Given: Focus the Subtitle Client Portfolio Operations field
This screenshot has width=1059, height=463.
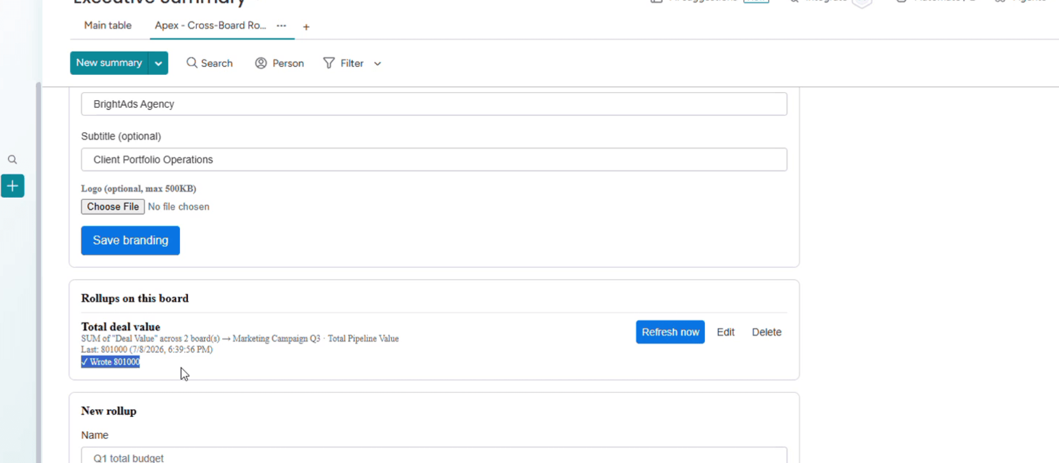Looking at the screenshot, I should click(434, 159).
